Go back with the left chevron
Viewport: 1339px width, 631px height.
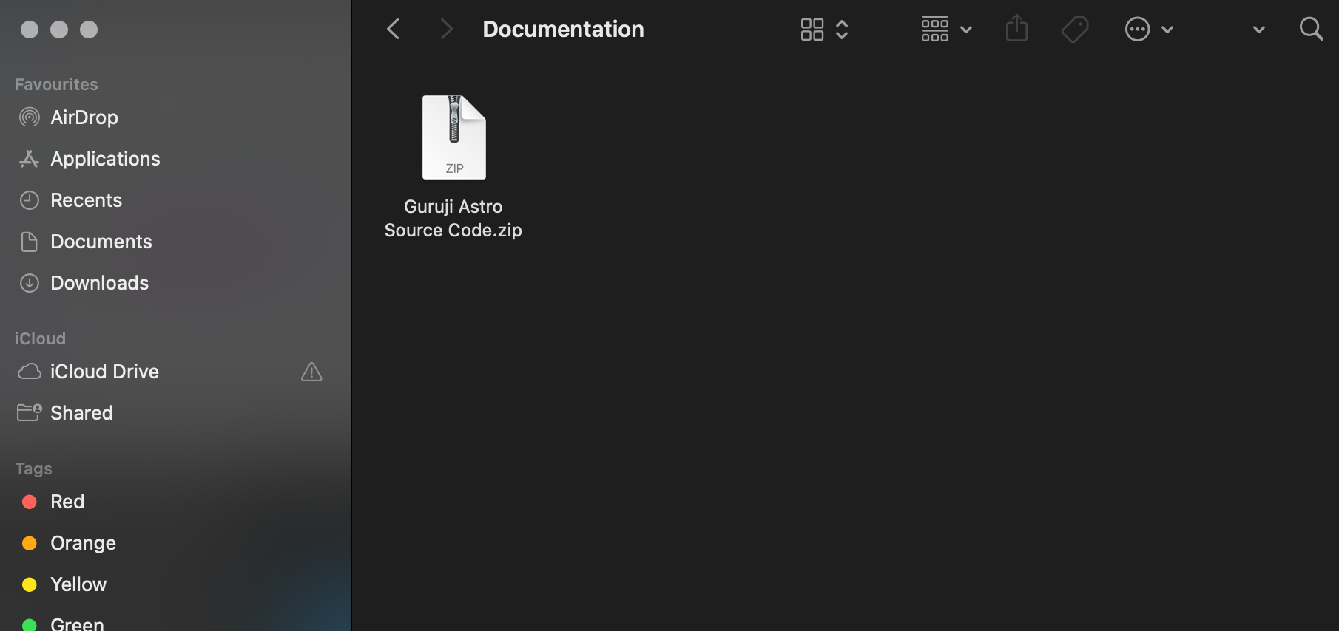(394, 30)
